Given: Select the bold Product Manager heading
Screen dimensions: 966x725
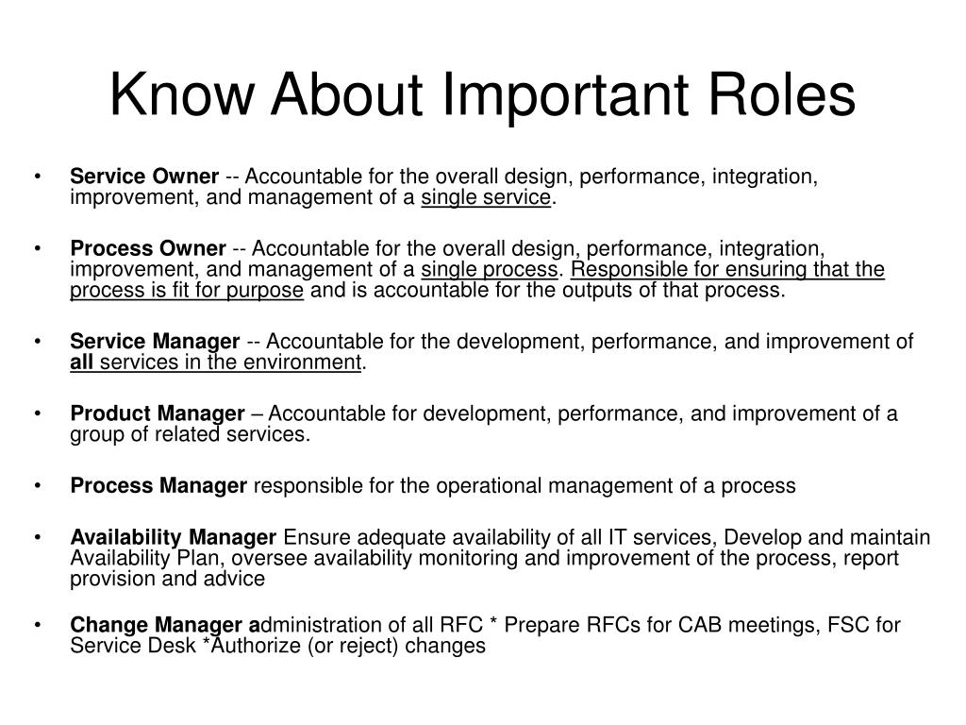Looking at the screenshot, I should click(158, 413).
